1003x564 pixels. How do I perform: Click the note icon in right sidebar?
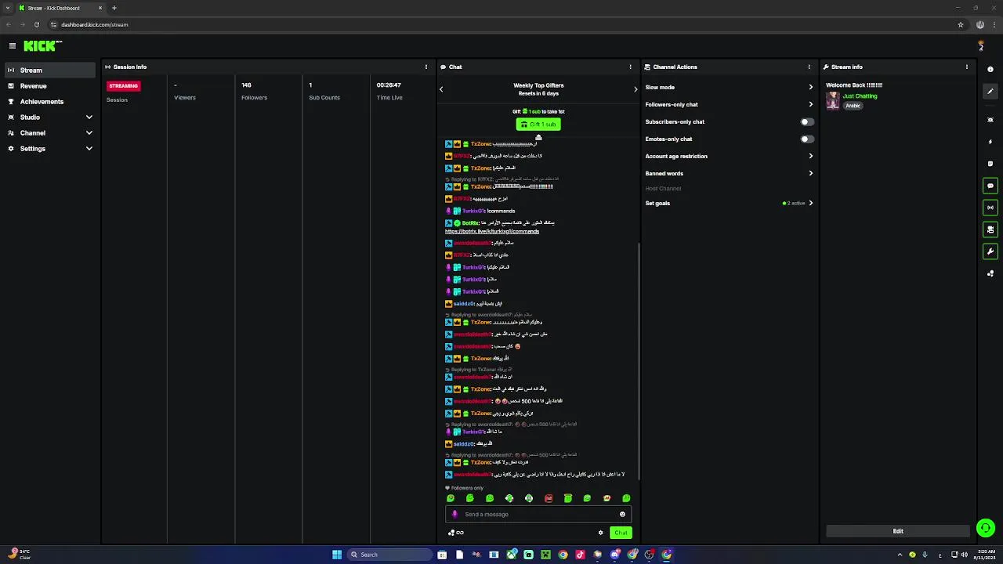click(x=990, y=164)
